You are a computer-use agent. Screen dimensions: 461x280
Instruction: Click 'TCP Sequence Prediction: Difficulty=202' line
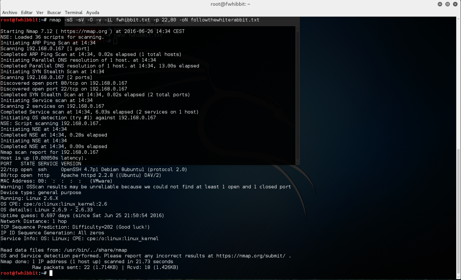(75, 227)
